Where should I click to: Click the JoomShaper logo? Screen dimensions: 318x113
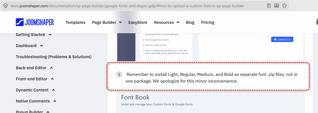tap(35, 22)
